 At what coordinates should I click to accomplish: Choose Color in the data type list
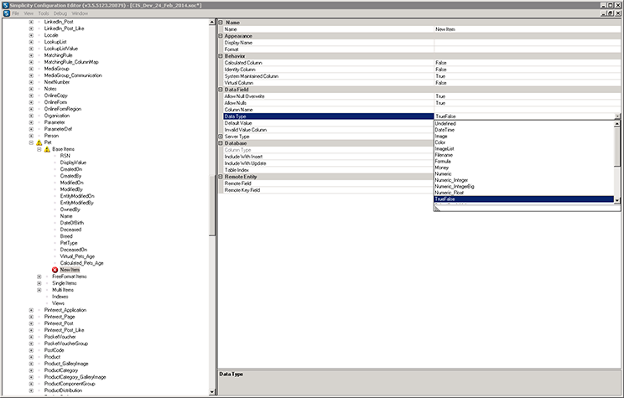click(x=523, y=142)
